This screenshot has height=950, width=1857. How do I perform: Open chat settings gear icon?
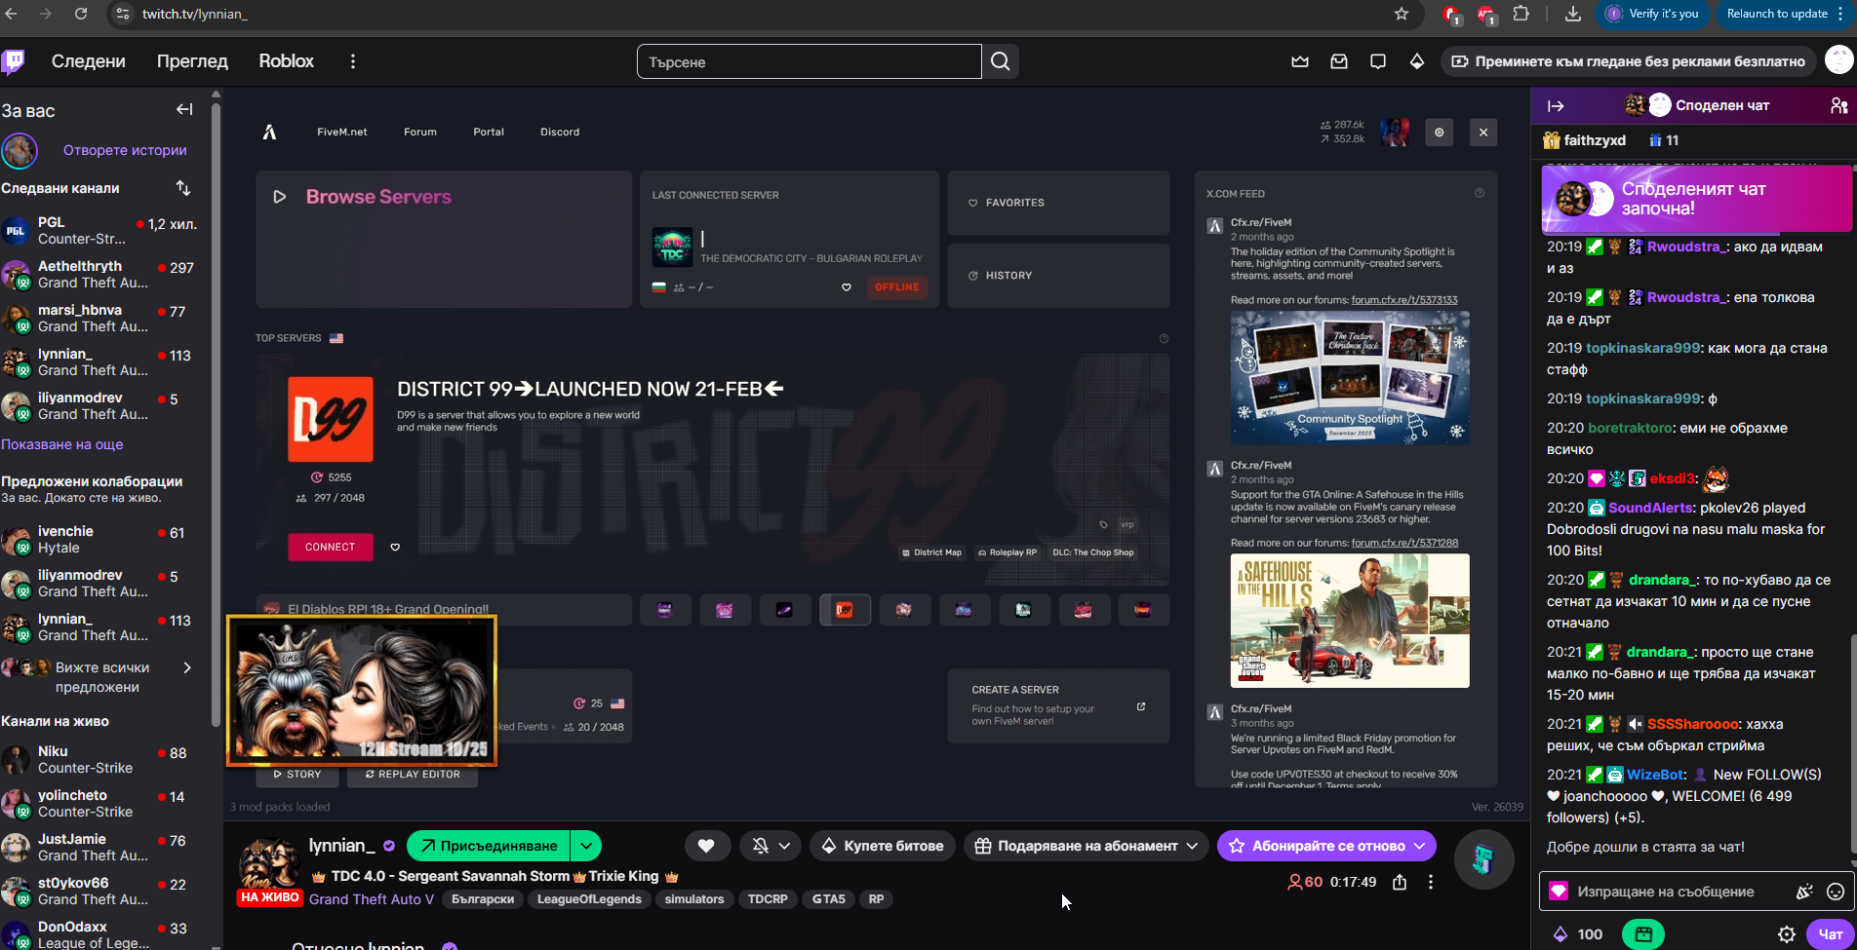(x=1787, y=934)
